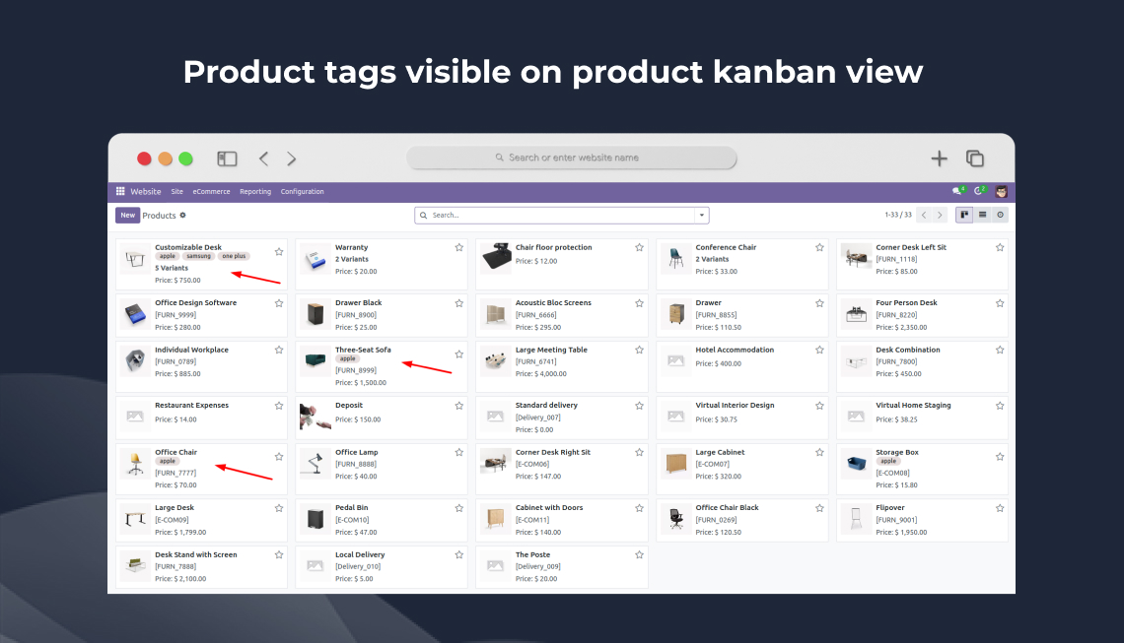This screenshot has height=643, width=1124.
Task: Open the apps grid menu icon
Action: pos(120,191)
